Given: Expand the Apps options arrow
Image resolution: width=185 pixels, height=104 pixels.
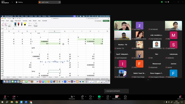Looking at the screenshot, I should (110, 96).
